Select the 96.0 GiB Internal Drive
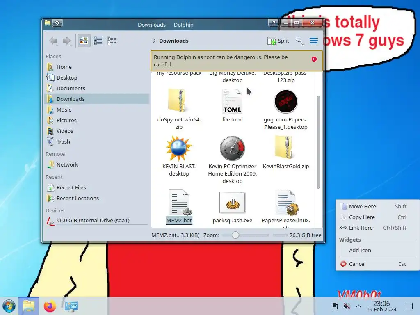The width and height of the screenshot is (420, 315). click(97, 221)
